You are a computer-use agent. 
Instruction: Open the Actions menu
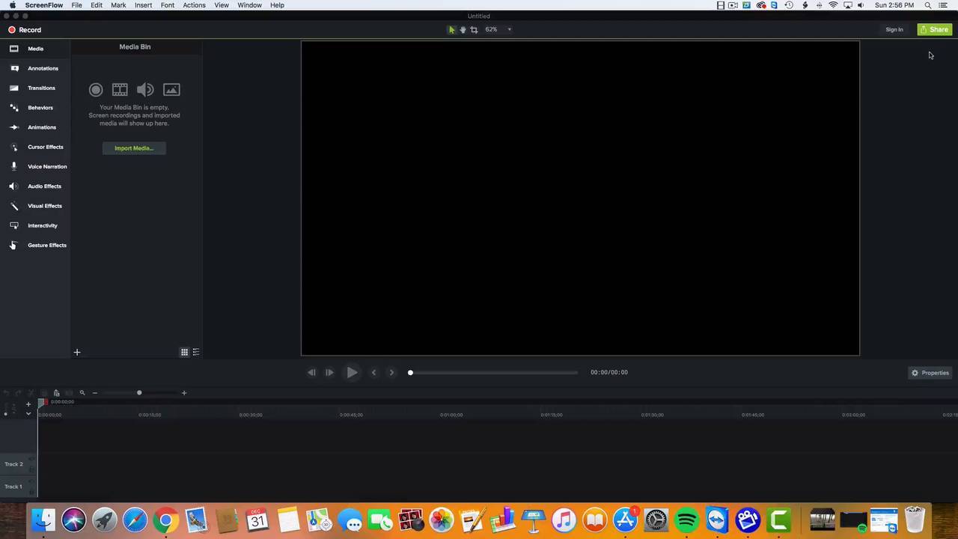point(194,5)
